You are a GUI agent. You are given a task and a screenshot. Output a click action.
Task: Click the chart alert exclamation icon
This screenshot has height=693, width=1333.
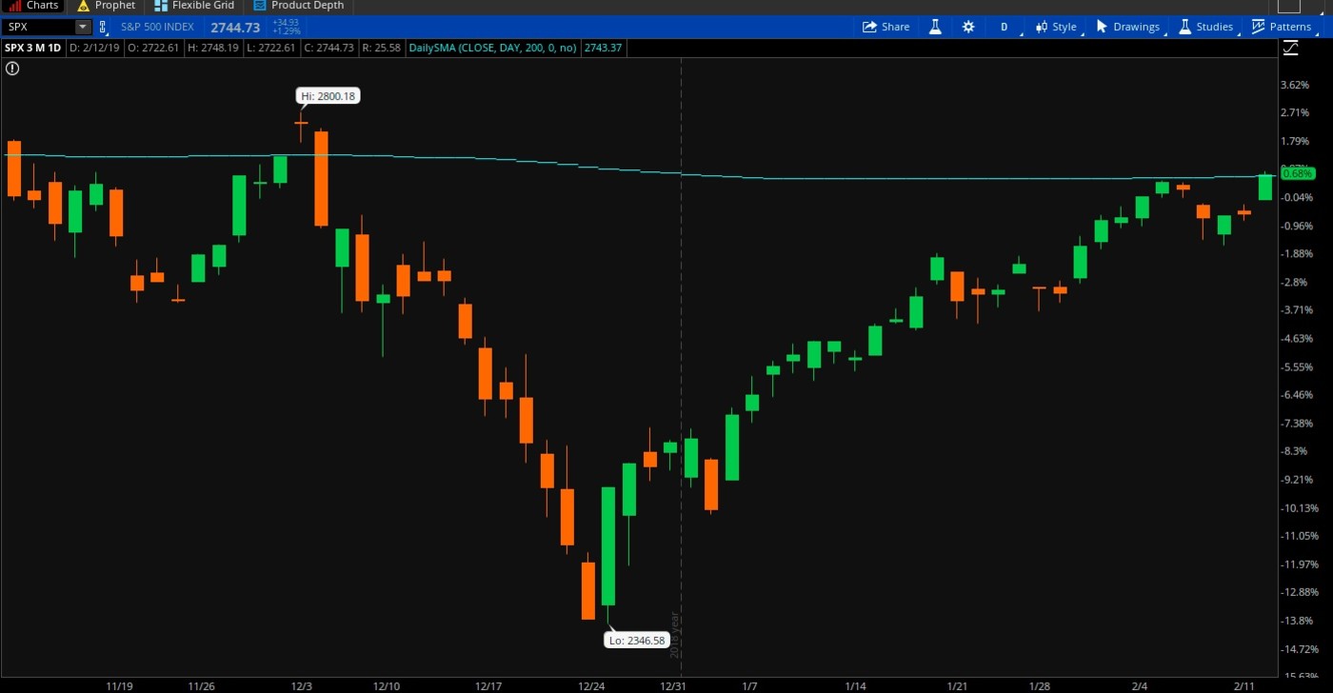12,68
